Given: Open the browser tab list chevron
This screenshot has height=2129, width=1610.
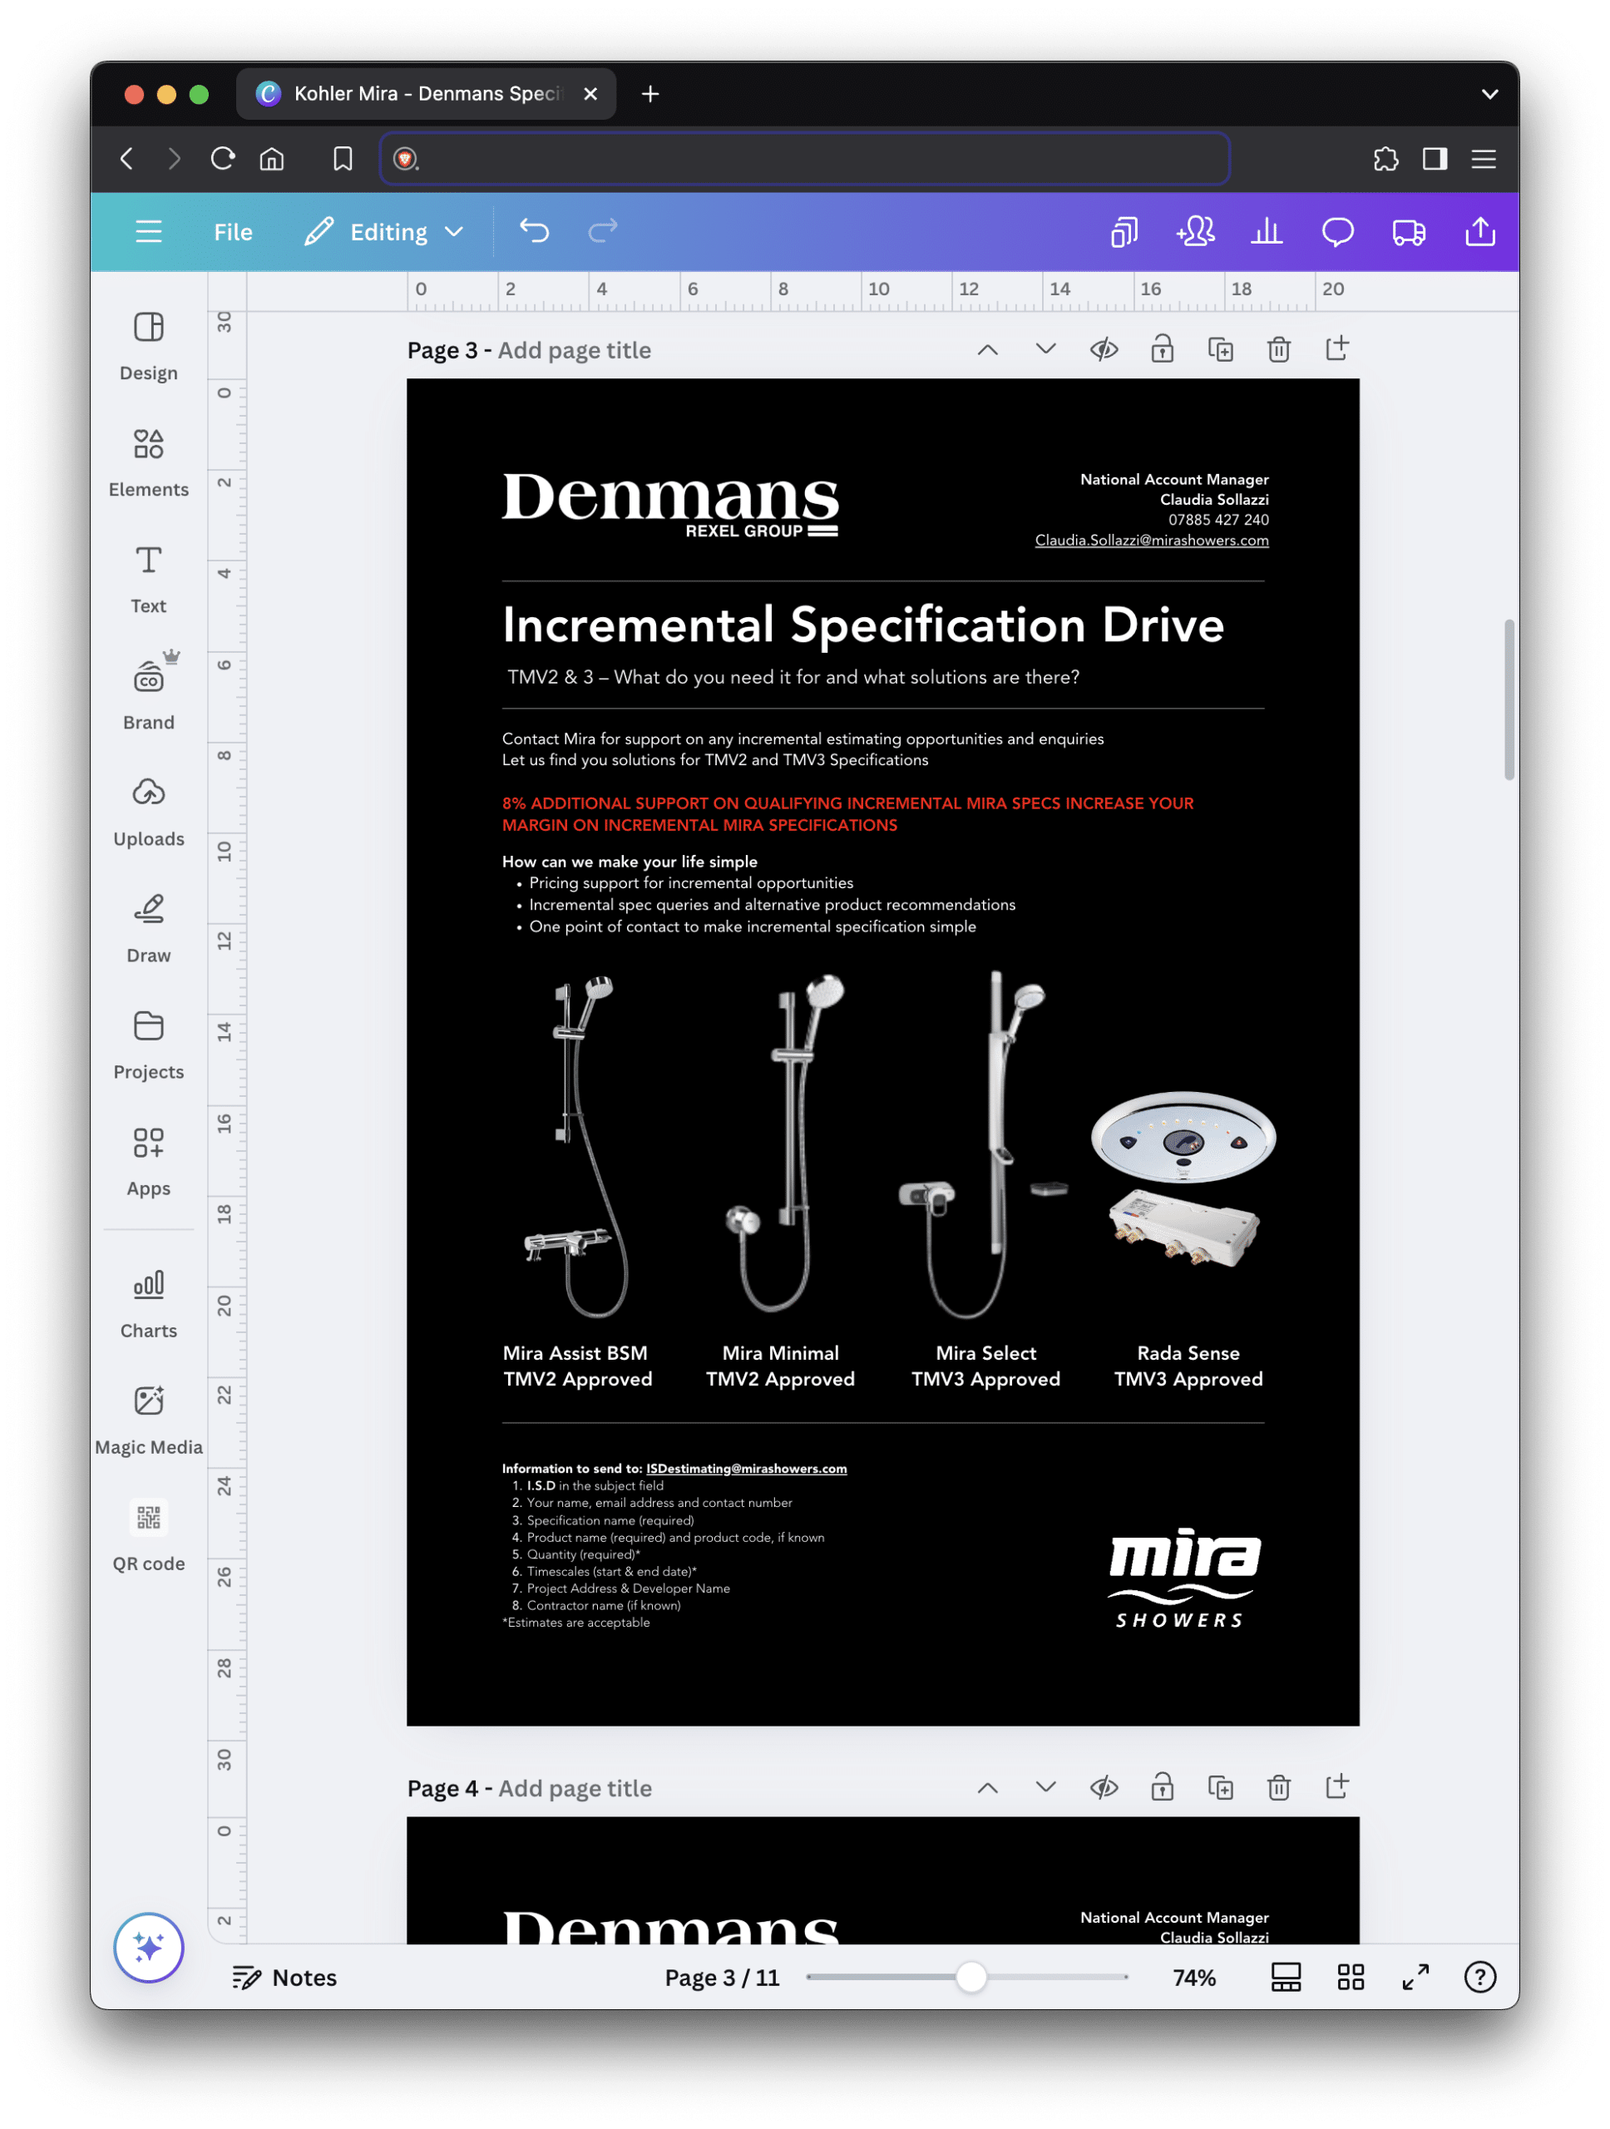Looking at the screenshot, I should click(x=1489, y=94).
